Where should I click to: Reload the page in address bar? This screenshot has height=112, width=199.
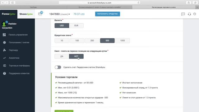[x=138, y=3]
